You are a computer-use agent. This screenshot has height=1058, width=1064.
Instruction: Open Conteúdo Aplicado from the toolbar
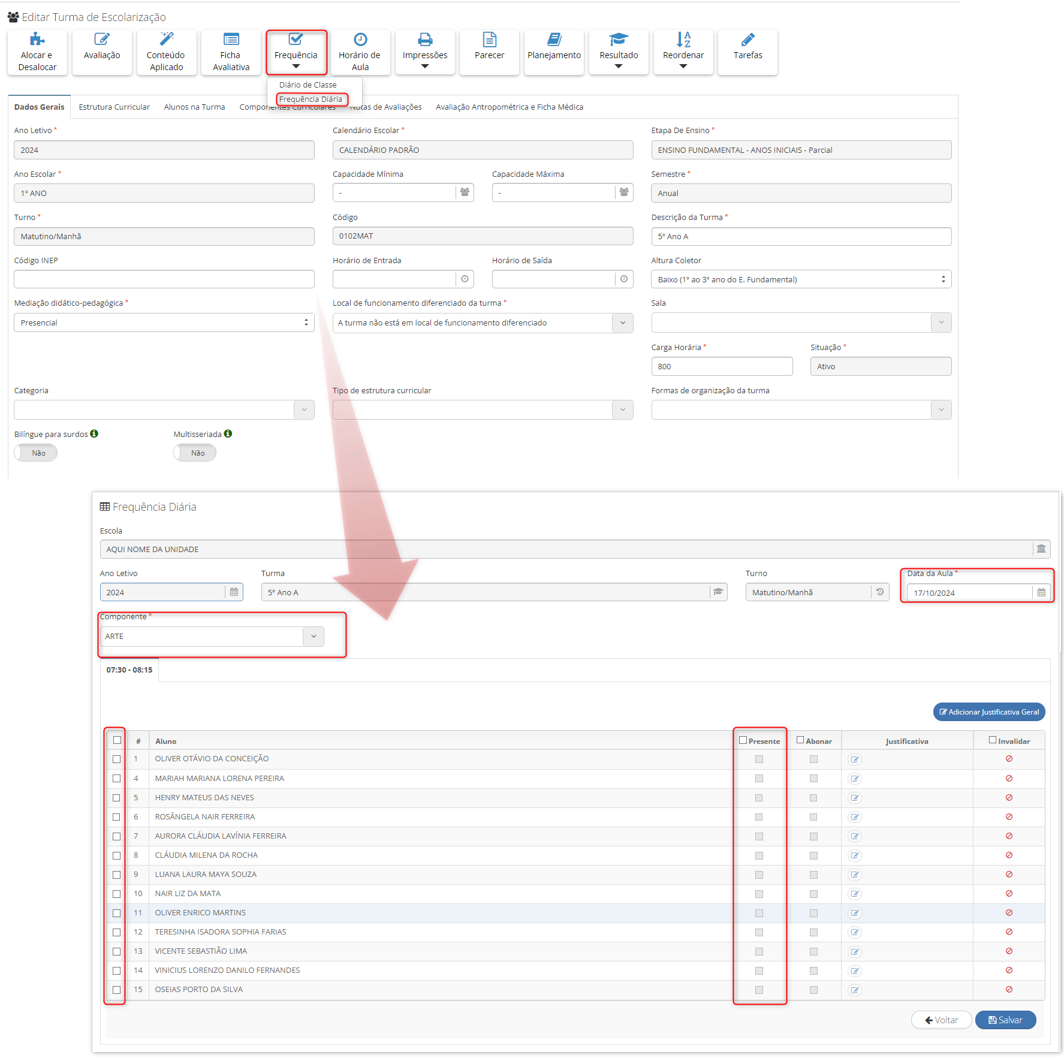pyautogui.click(x=166, y=52)
